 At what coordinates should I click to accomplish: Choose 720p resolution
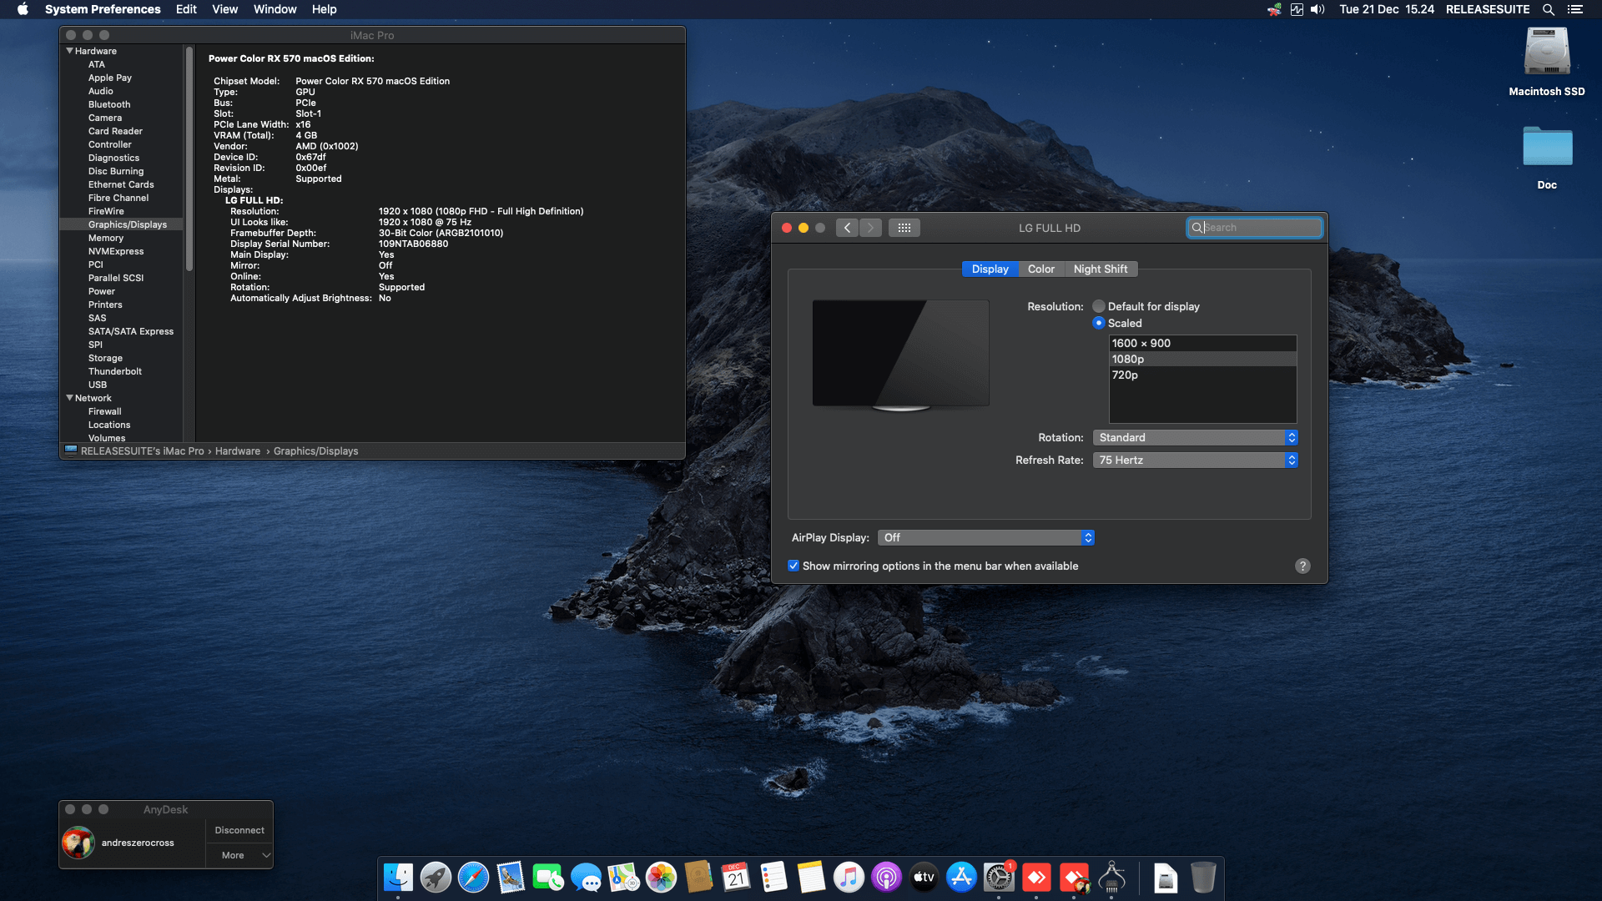coord(1202,375)
